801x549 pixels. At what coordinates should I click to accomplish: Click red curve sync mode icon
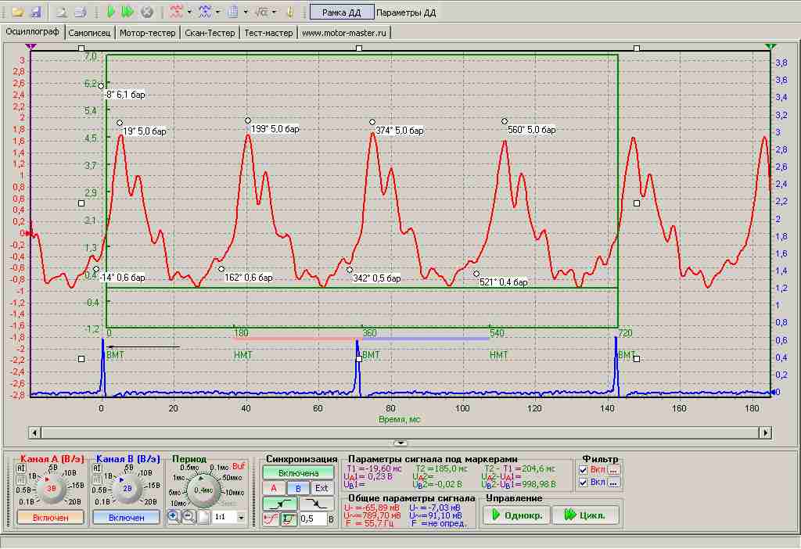271,518
